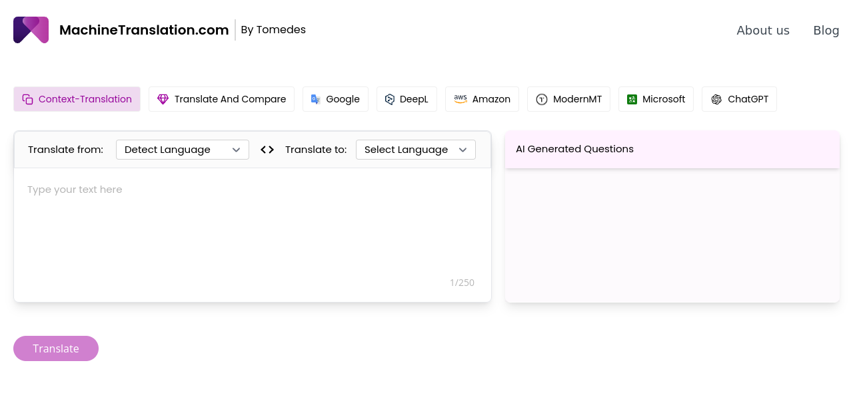Click the MachineTranslation.com purple logo icon
Screen dimensions: 853x399
31,30
